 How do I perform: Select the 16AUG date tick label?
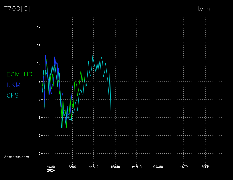(115, 167)
